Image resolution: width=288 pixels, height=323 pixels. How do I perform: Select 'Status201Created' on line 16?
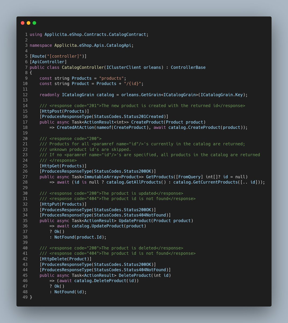tap(144, 117)
